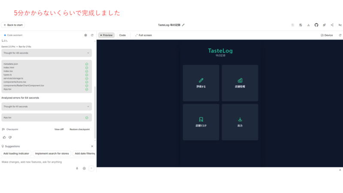The height and width of the screenshot is (193, 343).
Task: Expand the 'Thought for 61 seconds' section
Action: click(x=46, y=106)
